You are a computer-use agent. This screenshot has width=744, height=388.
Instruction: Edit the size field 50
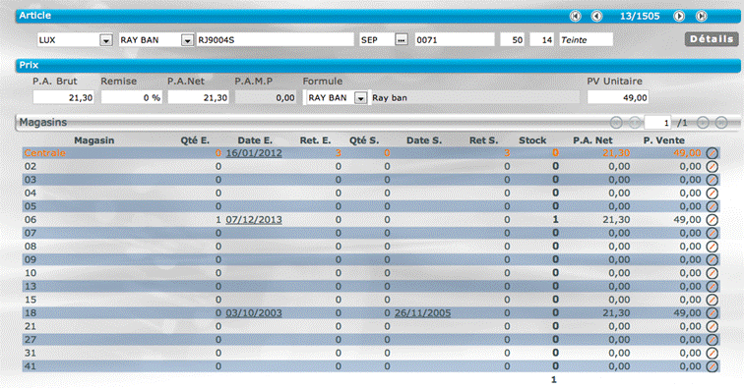pos(513,40)
